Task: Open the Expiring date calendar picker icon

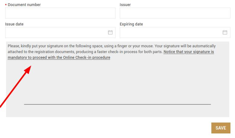Action: (x=225, y=32)
